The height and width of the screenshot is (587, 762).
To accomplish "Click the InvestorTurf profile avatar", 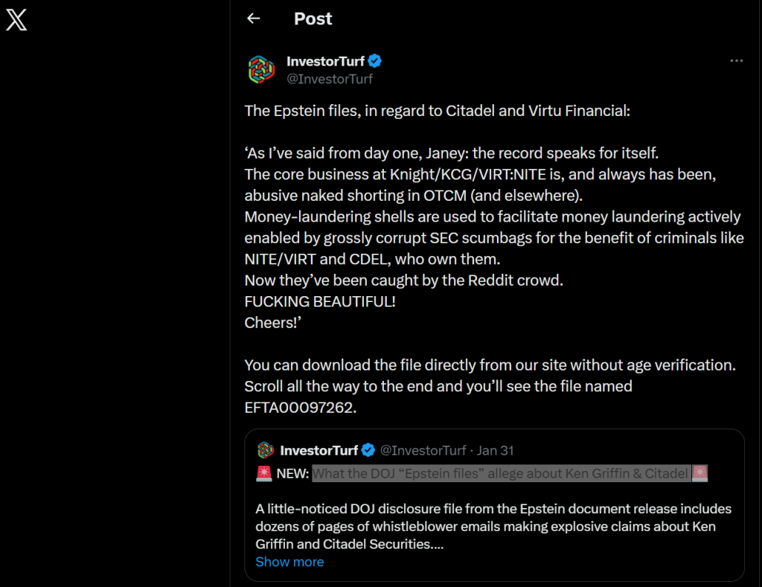I will [x=260, y=68].
